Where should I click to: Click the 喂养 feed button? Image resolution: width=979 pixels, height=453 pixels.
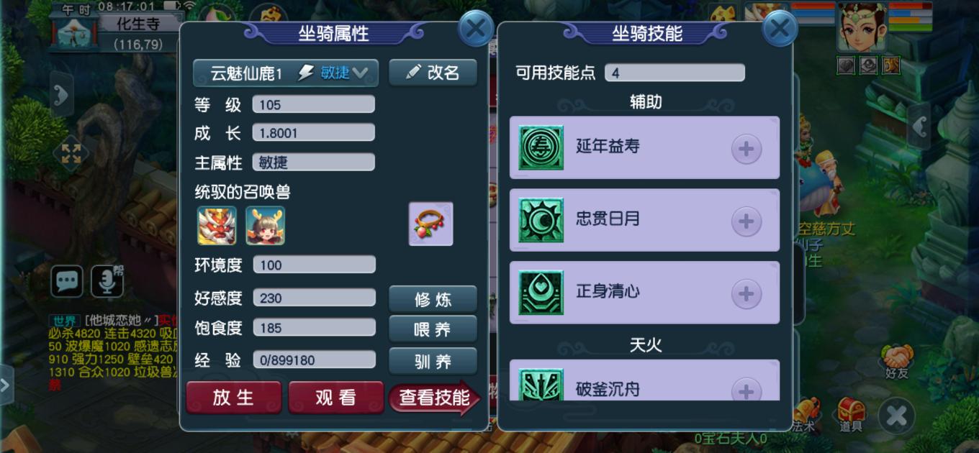click(433, 329)
